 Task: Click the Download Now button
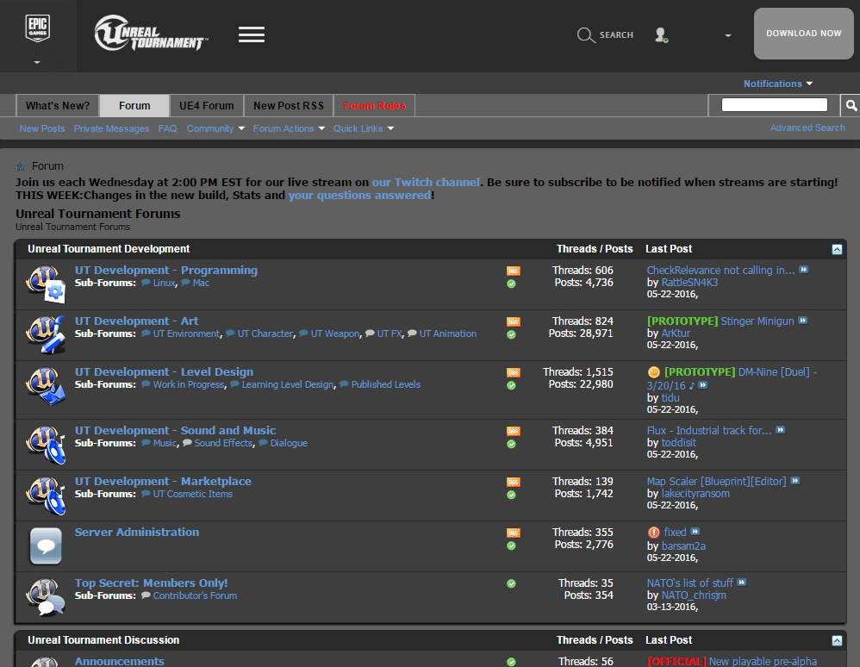[x=803, y=33]
